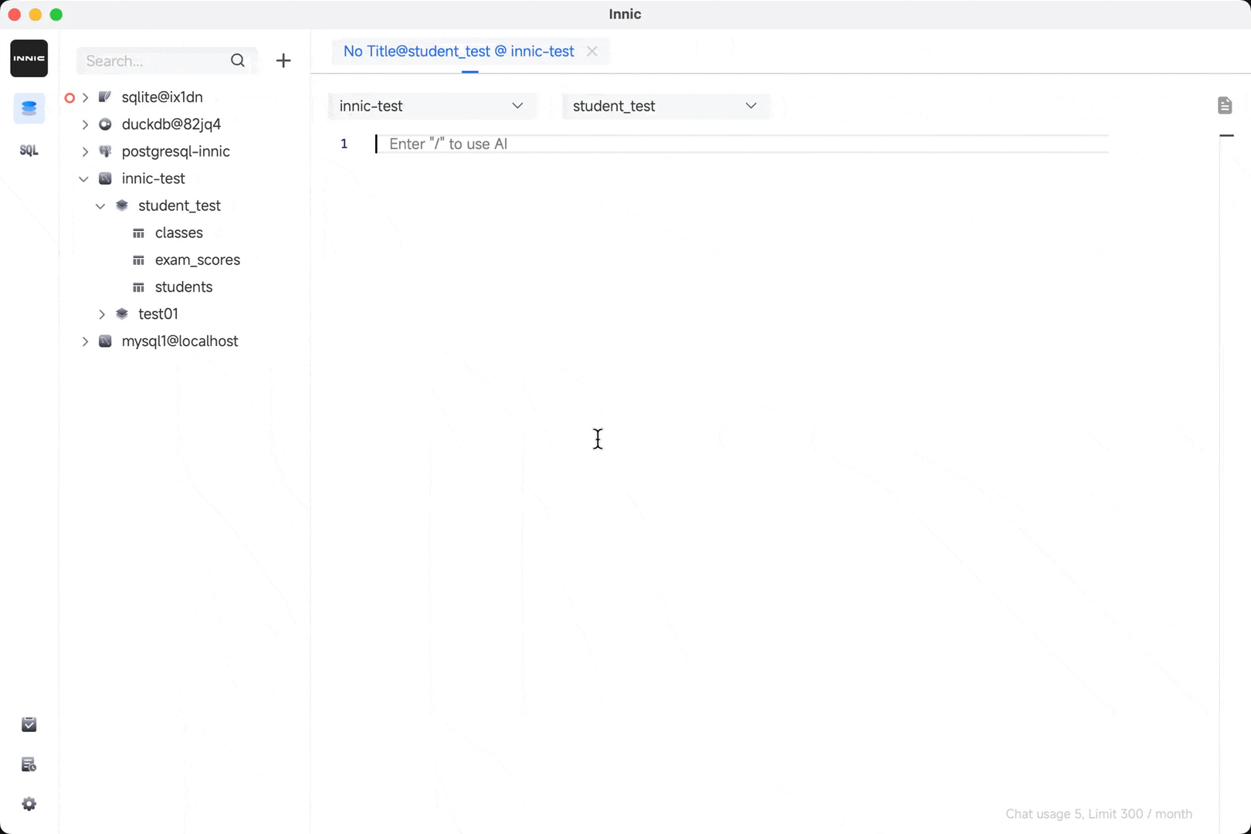This screenshot has width=1251, height=834.
Task: Expand the sqlite@ix1dn connection
Action: click(86, 97)
